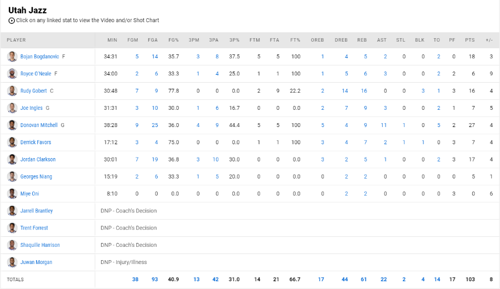Click Jarrell Brantley's headshot thumbnail
500x289 pixels.
tap(12, 211)
